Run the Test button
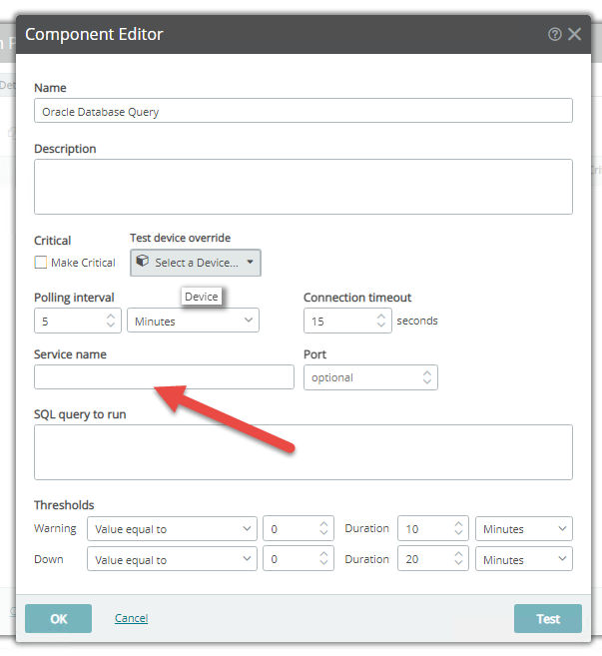 click(548, 618)
